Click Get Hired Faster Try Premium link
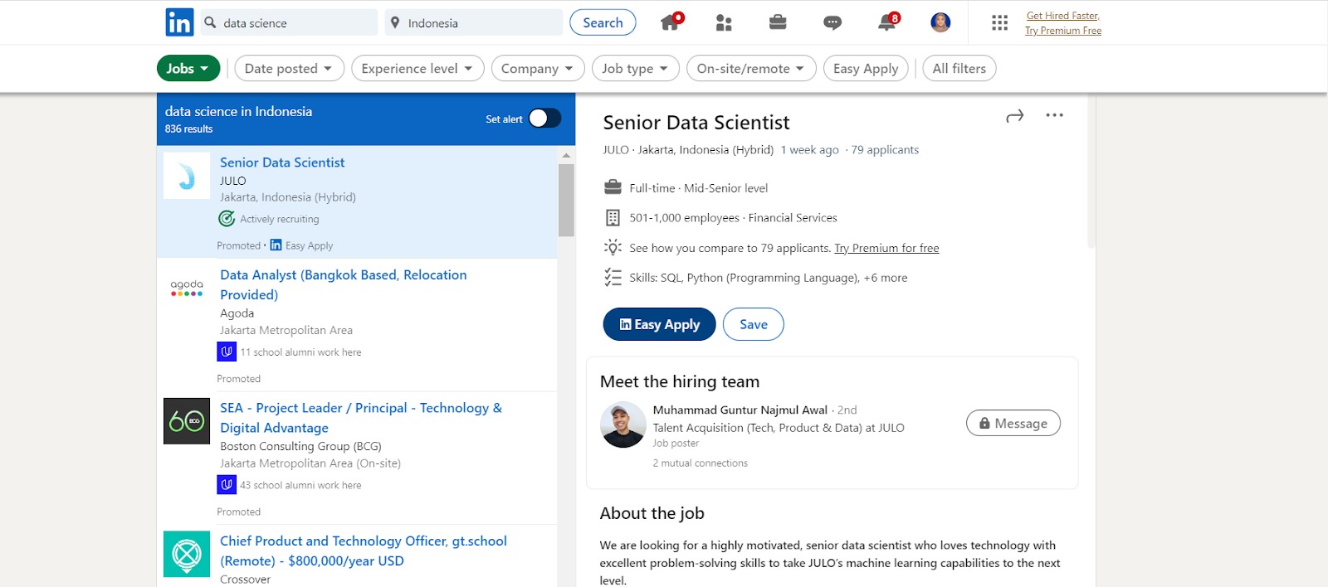The image size is (1328, 587). tap(1063, 23)
